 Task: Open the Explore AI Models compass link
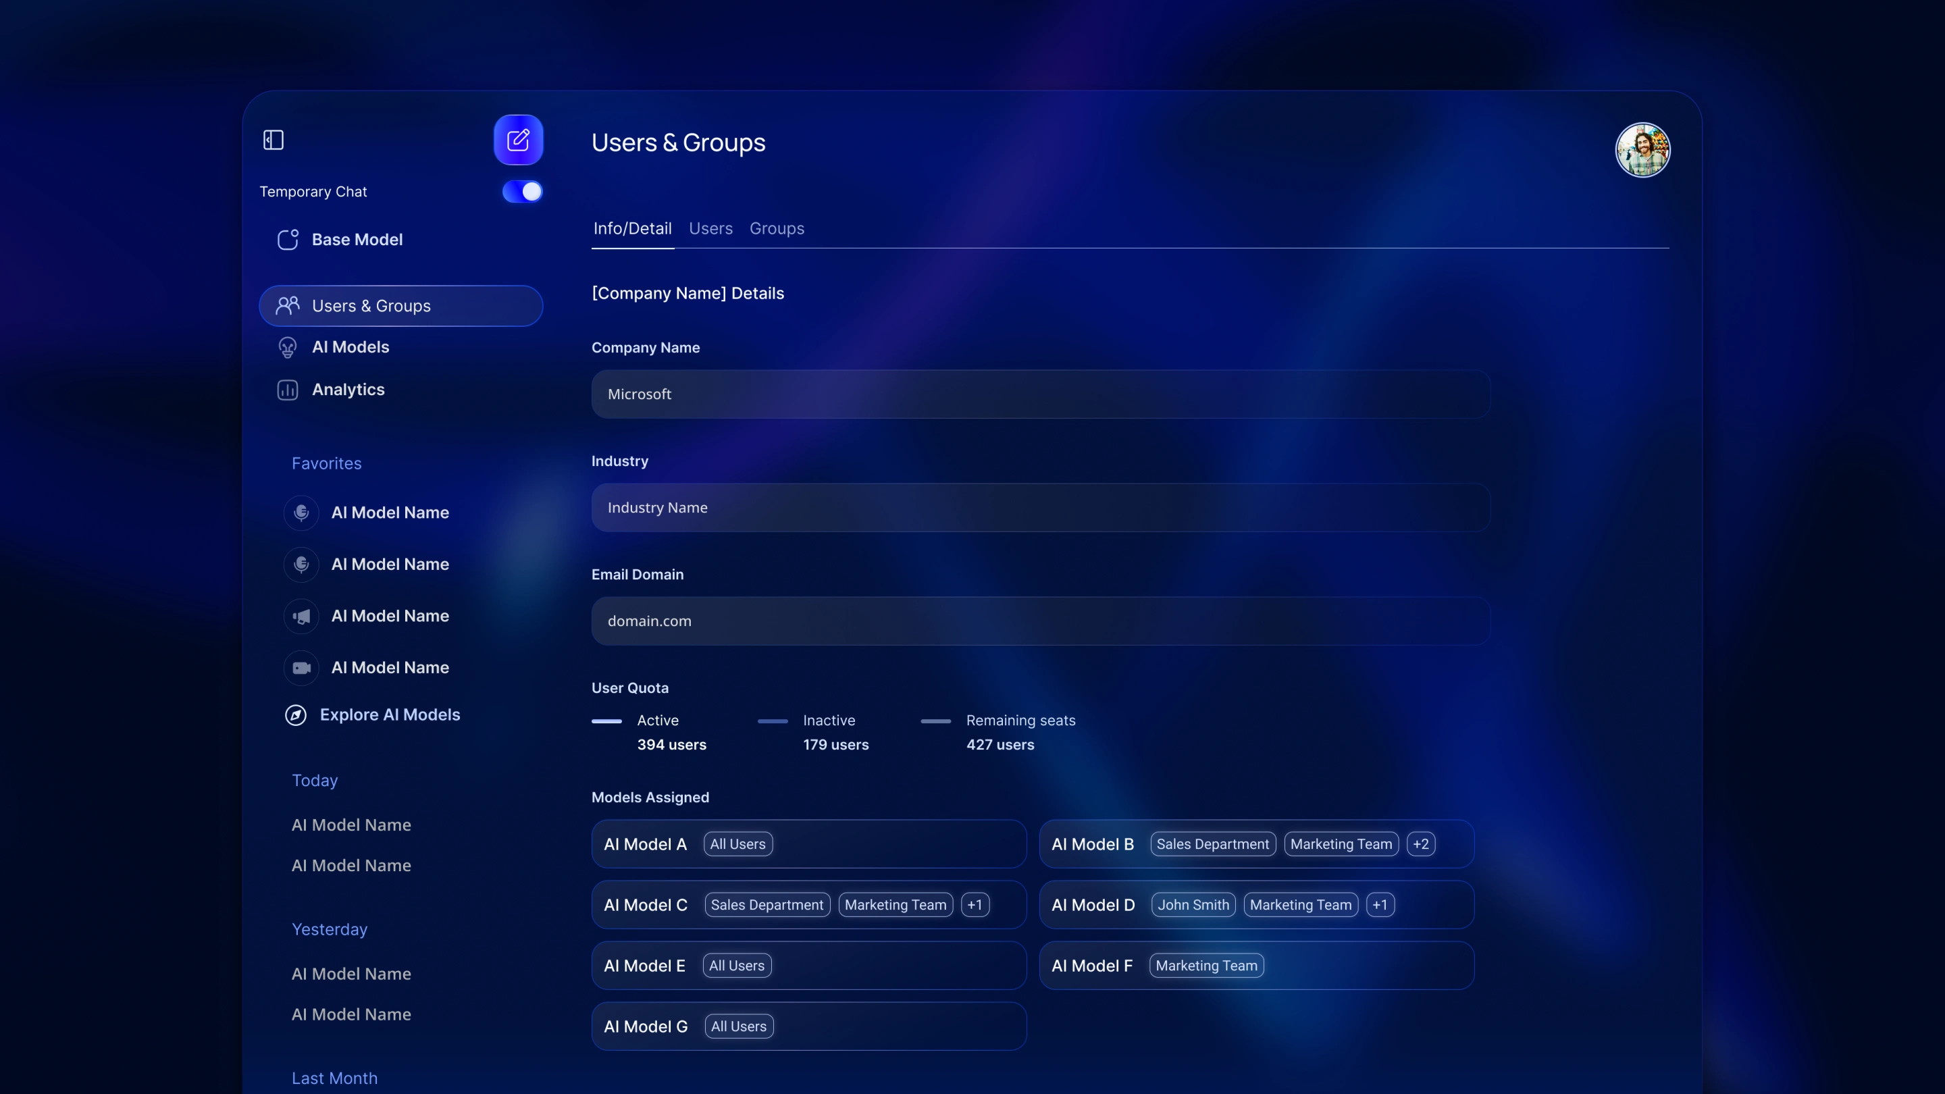(389, 715)
